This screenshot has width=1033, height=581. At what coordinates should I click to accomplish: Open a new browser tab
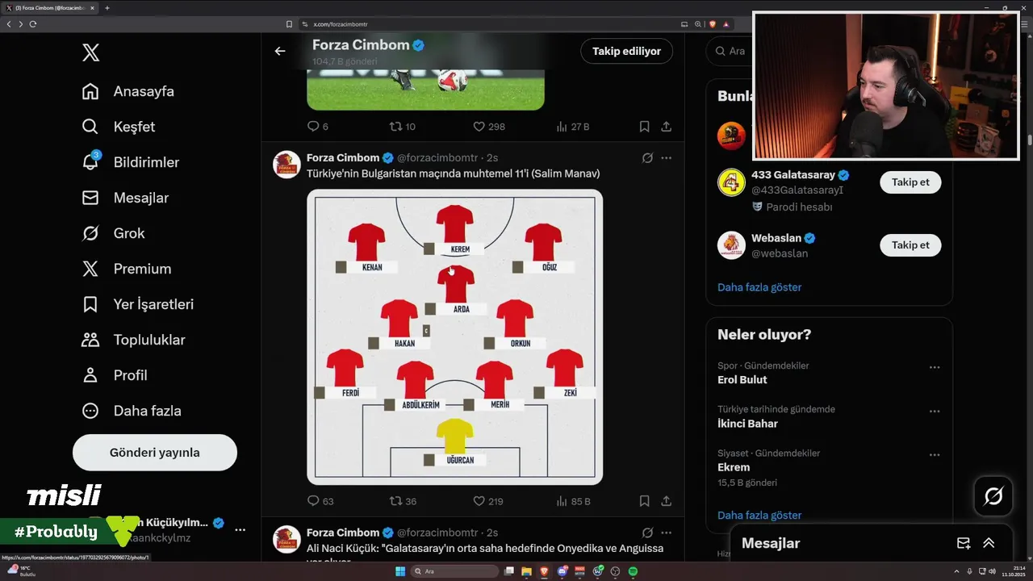pyautogui.click(x=107, y=8)
